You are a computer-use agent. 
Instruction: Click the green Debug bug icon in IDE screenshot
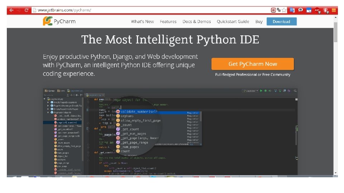click(266, 91)
